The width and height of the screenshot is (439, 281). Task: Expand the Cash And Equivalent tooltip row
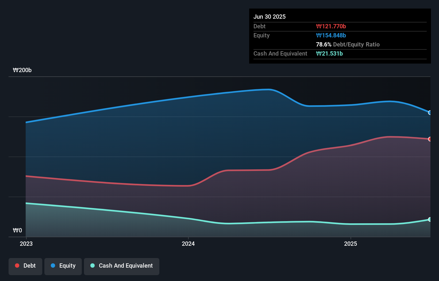click(280, 53)
